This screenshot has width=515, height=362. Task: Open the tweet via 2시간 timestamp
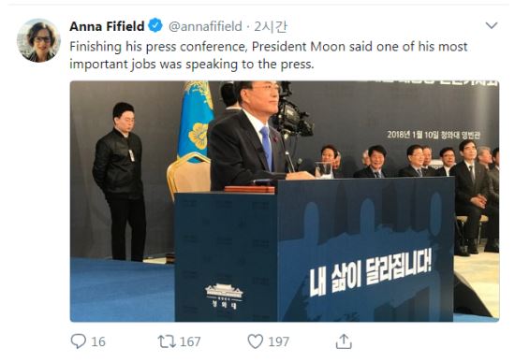[271, 26]
